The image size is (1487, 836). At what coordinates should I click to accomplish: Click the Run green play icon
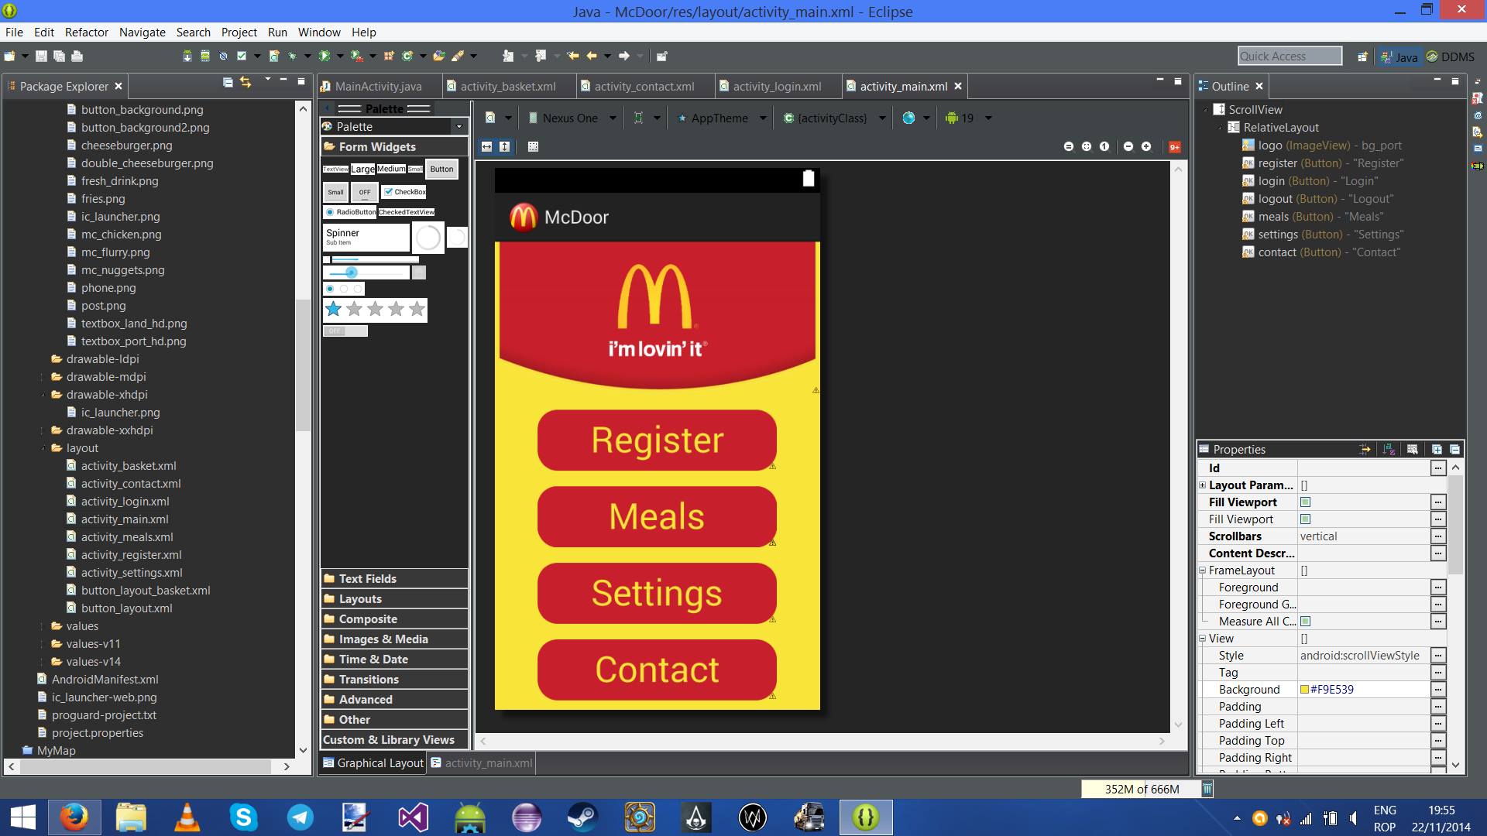(x=325, y=56)
